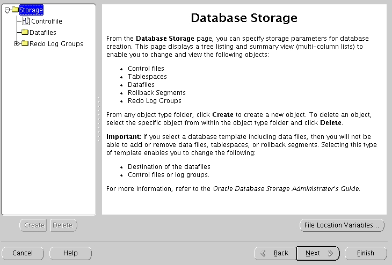Click the Create button
The width and height of the screenshot is (392, 265).
click(33, 225)
